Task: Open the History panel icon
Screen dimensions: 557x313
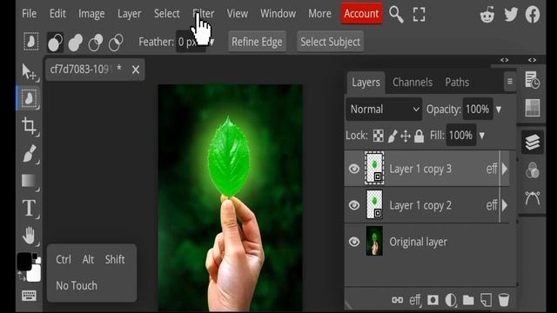Action: pyautogui.click(x=532, y=80)
